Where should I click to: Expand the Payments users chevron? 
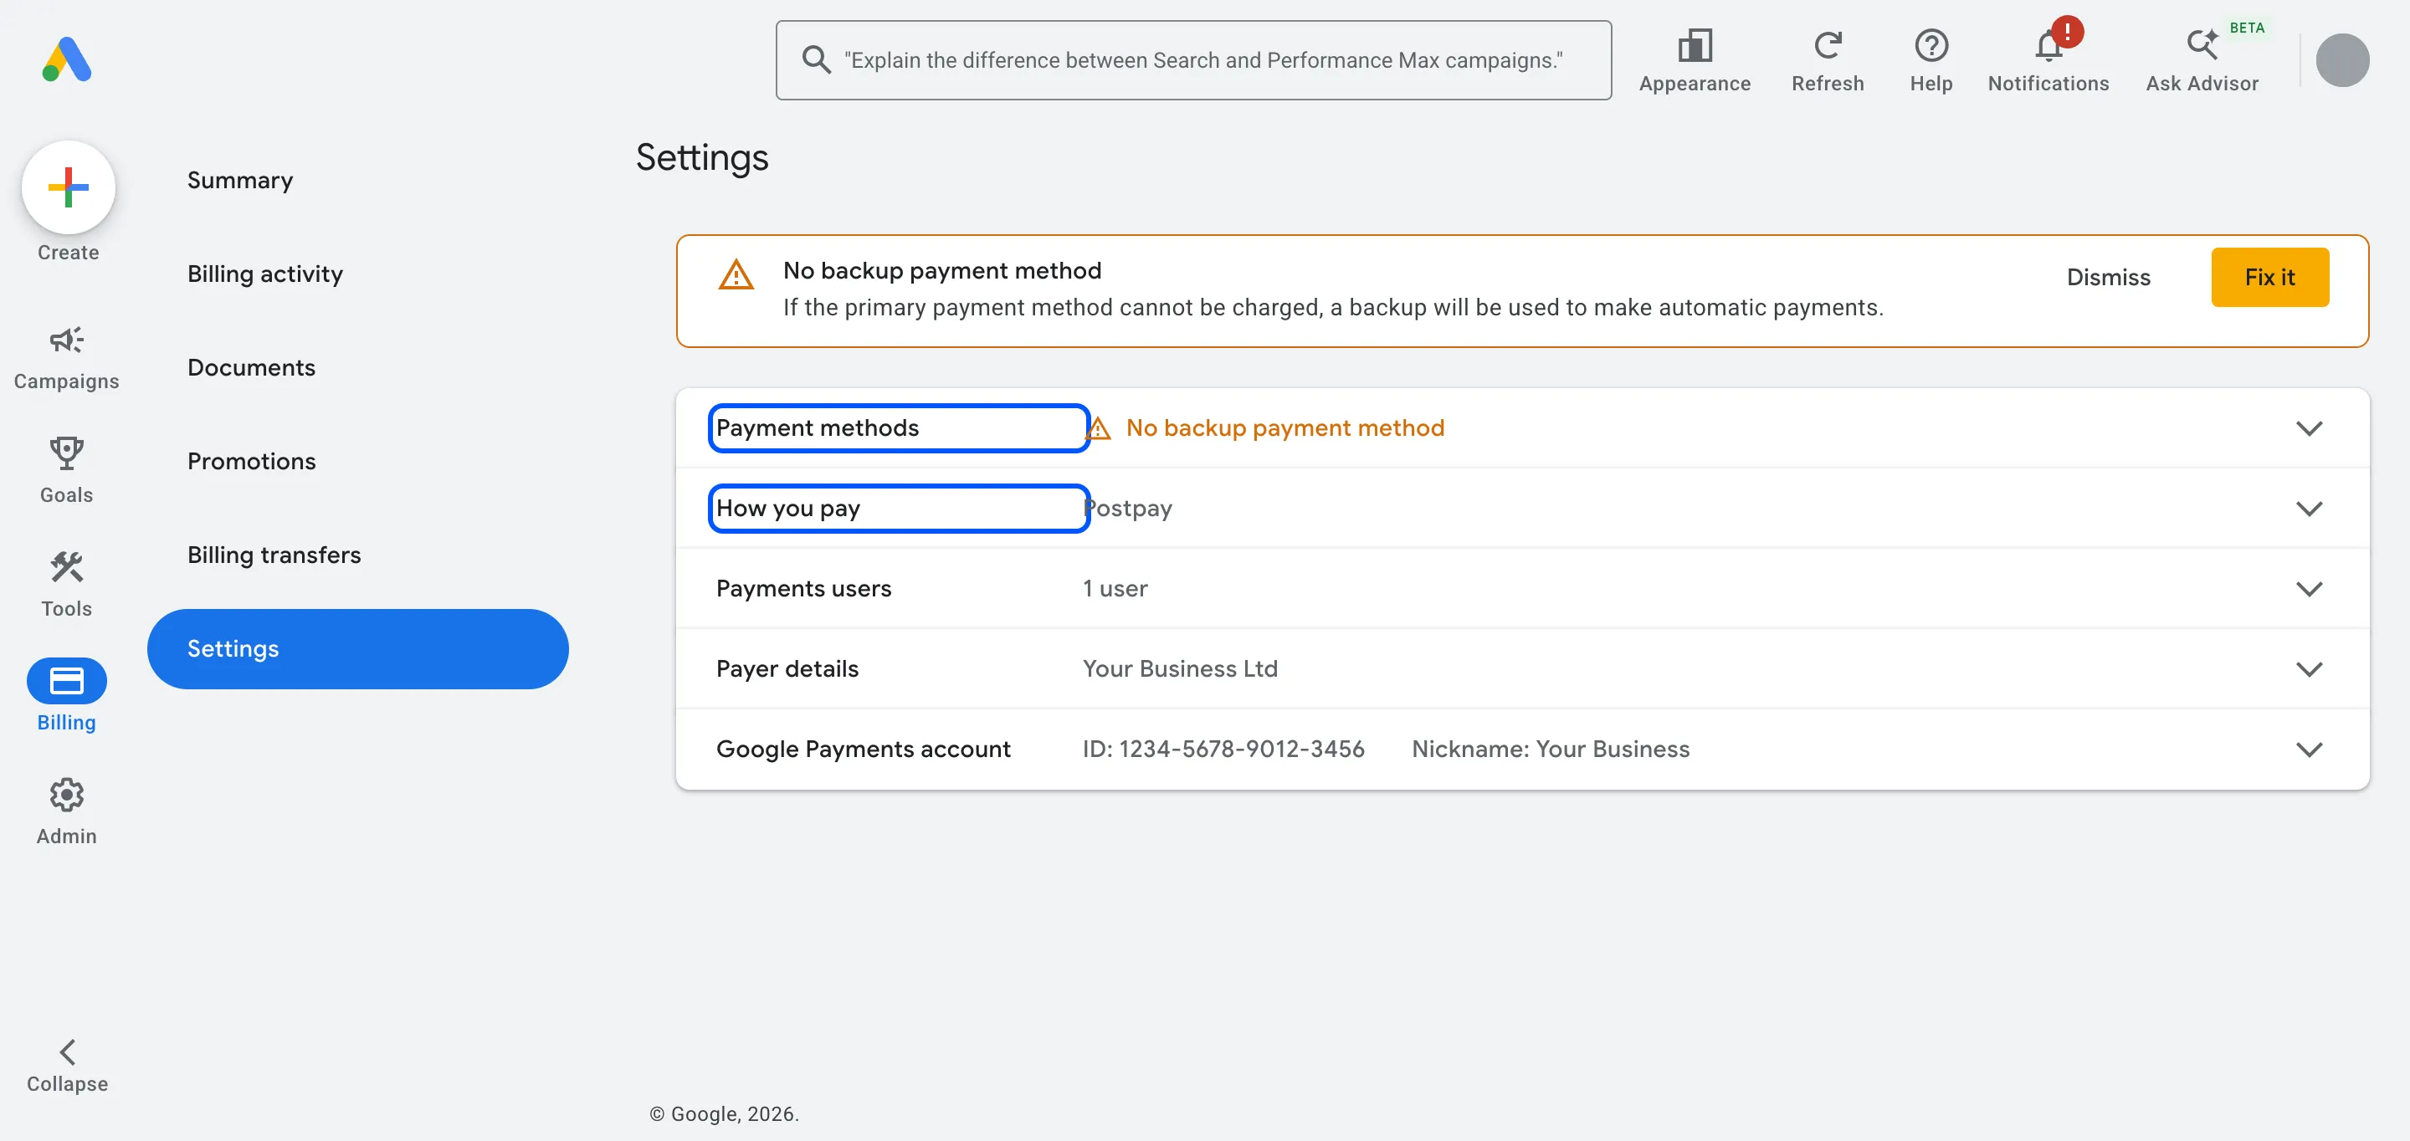(x=2309, y=589)
